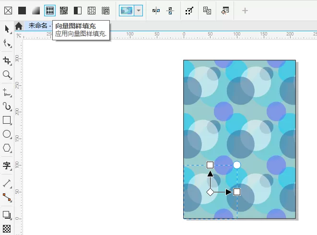Select the Vector pattern fill button
Viewport: 317px width, 235px height.
tap(50, 11)
